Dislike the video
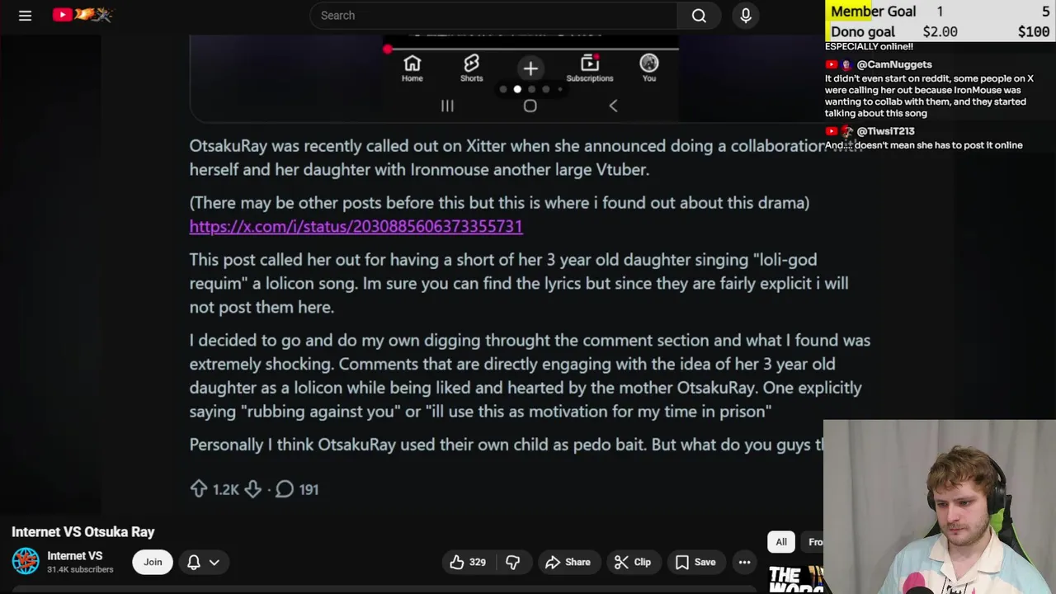This screenshot has height=594, width=1056. pyautogui.click(x=512, y=562)
